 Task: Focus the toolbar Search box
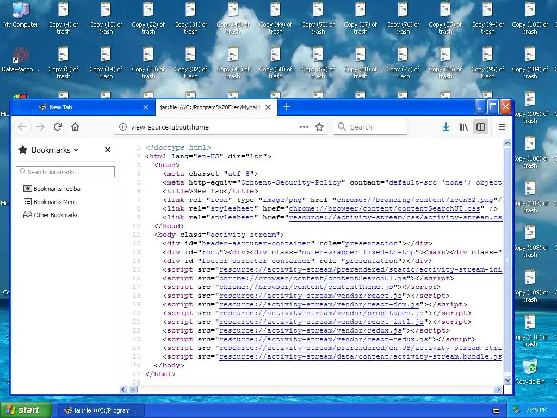coord(370,127)
